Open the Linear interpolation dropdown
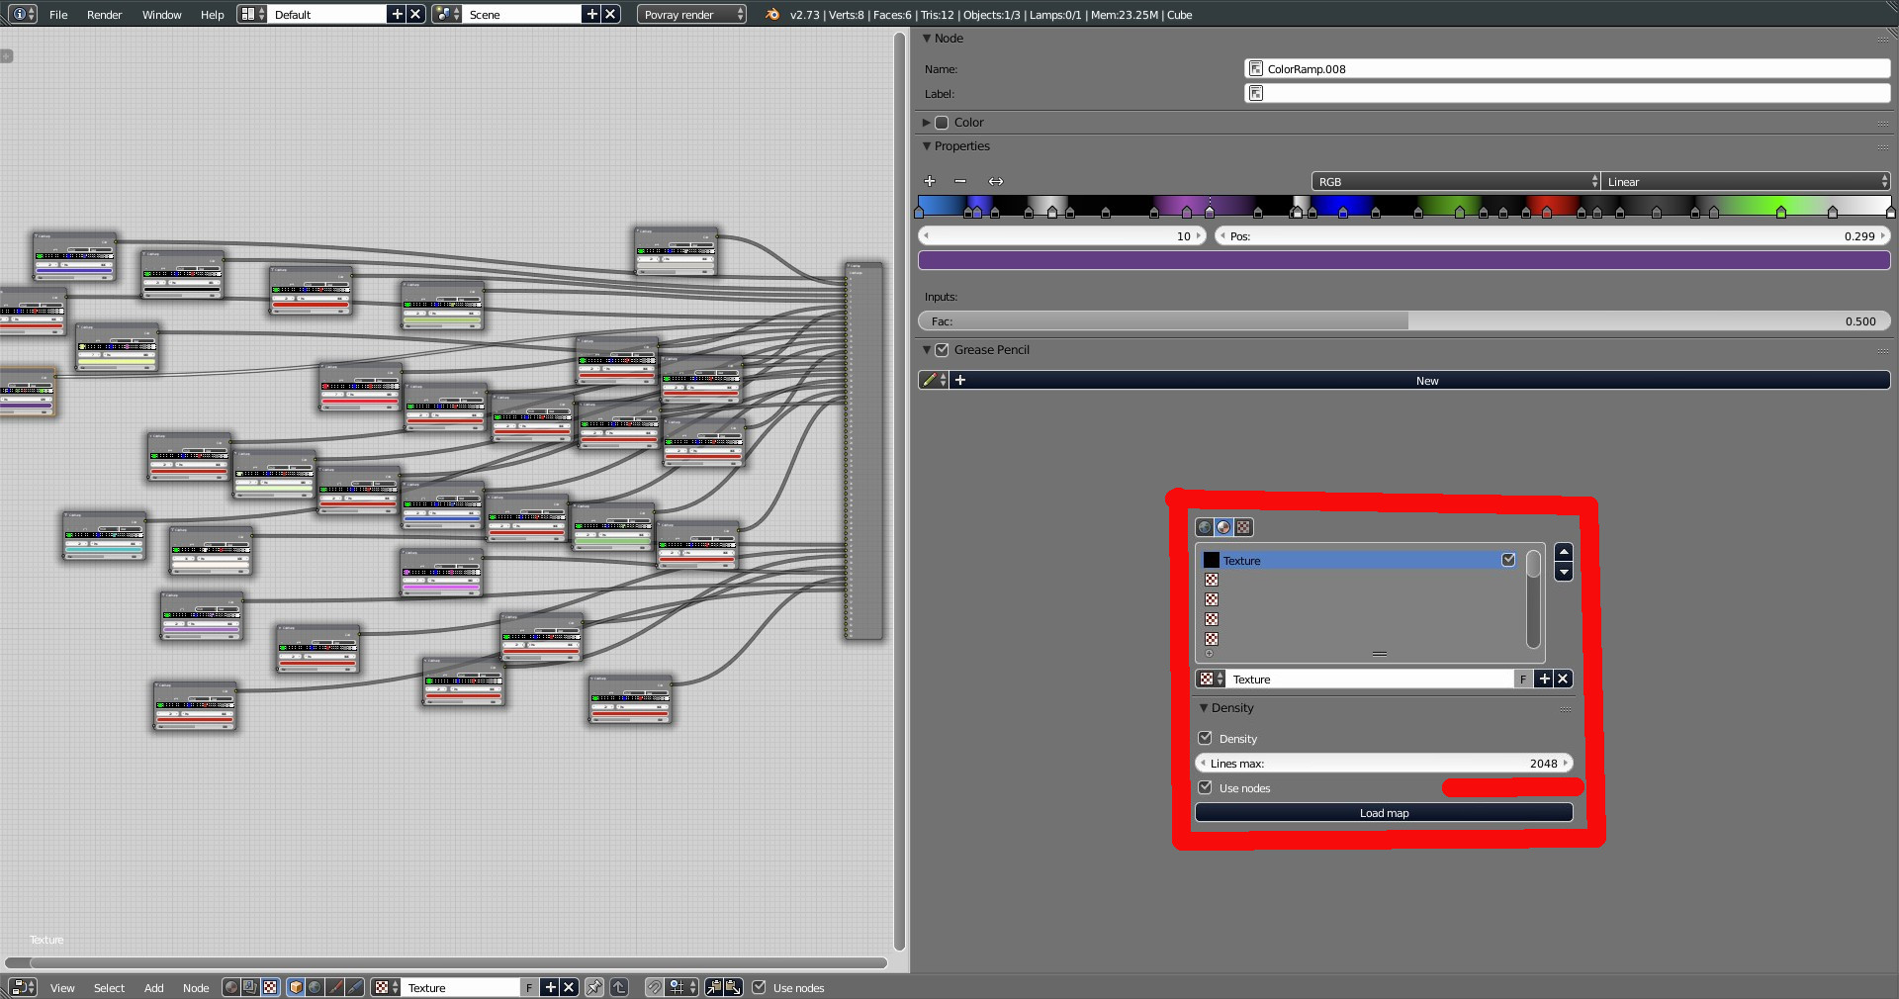1899x999 pixels. pyautogui.click(x=1745, y=181)
